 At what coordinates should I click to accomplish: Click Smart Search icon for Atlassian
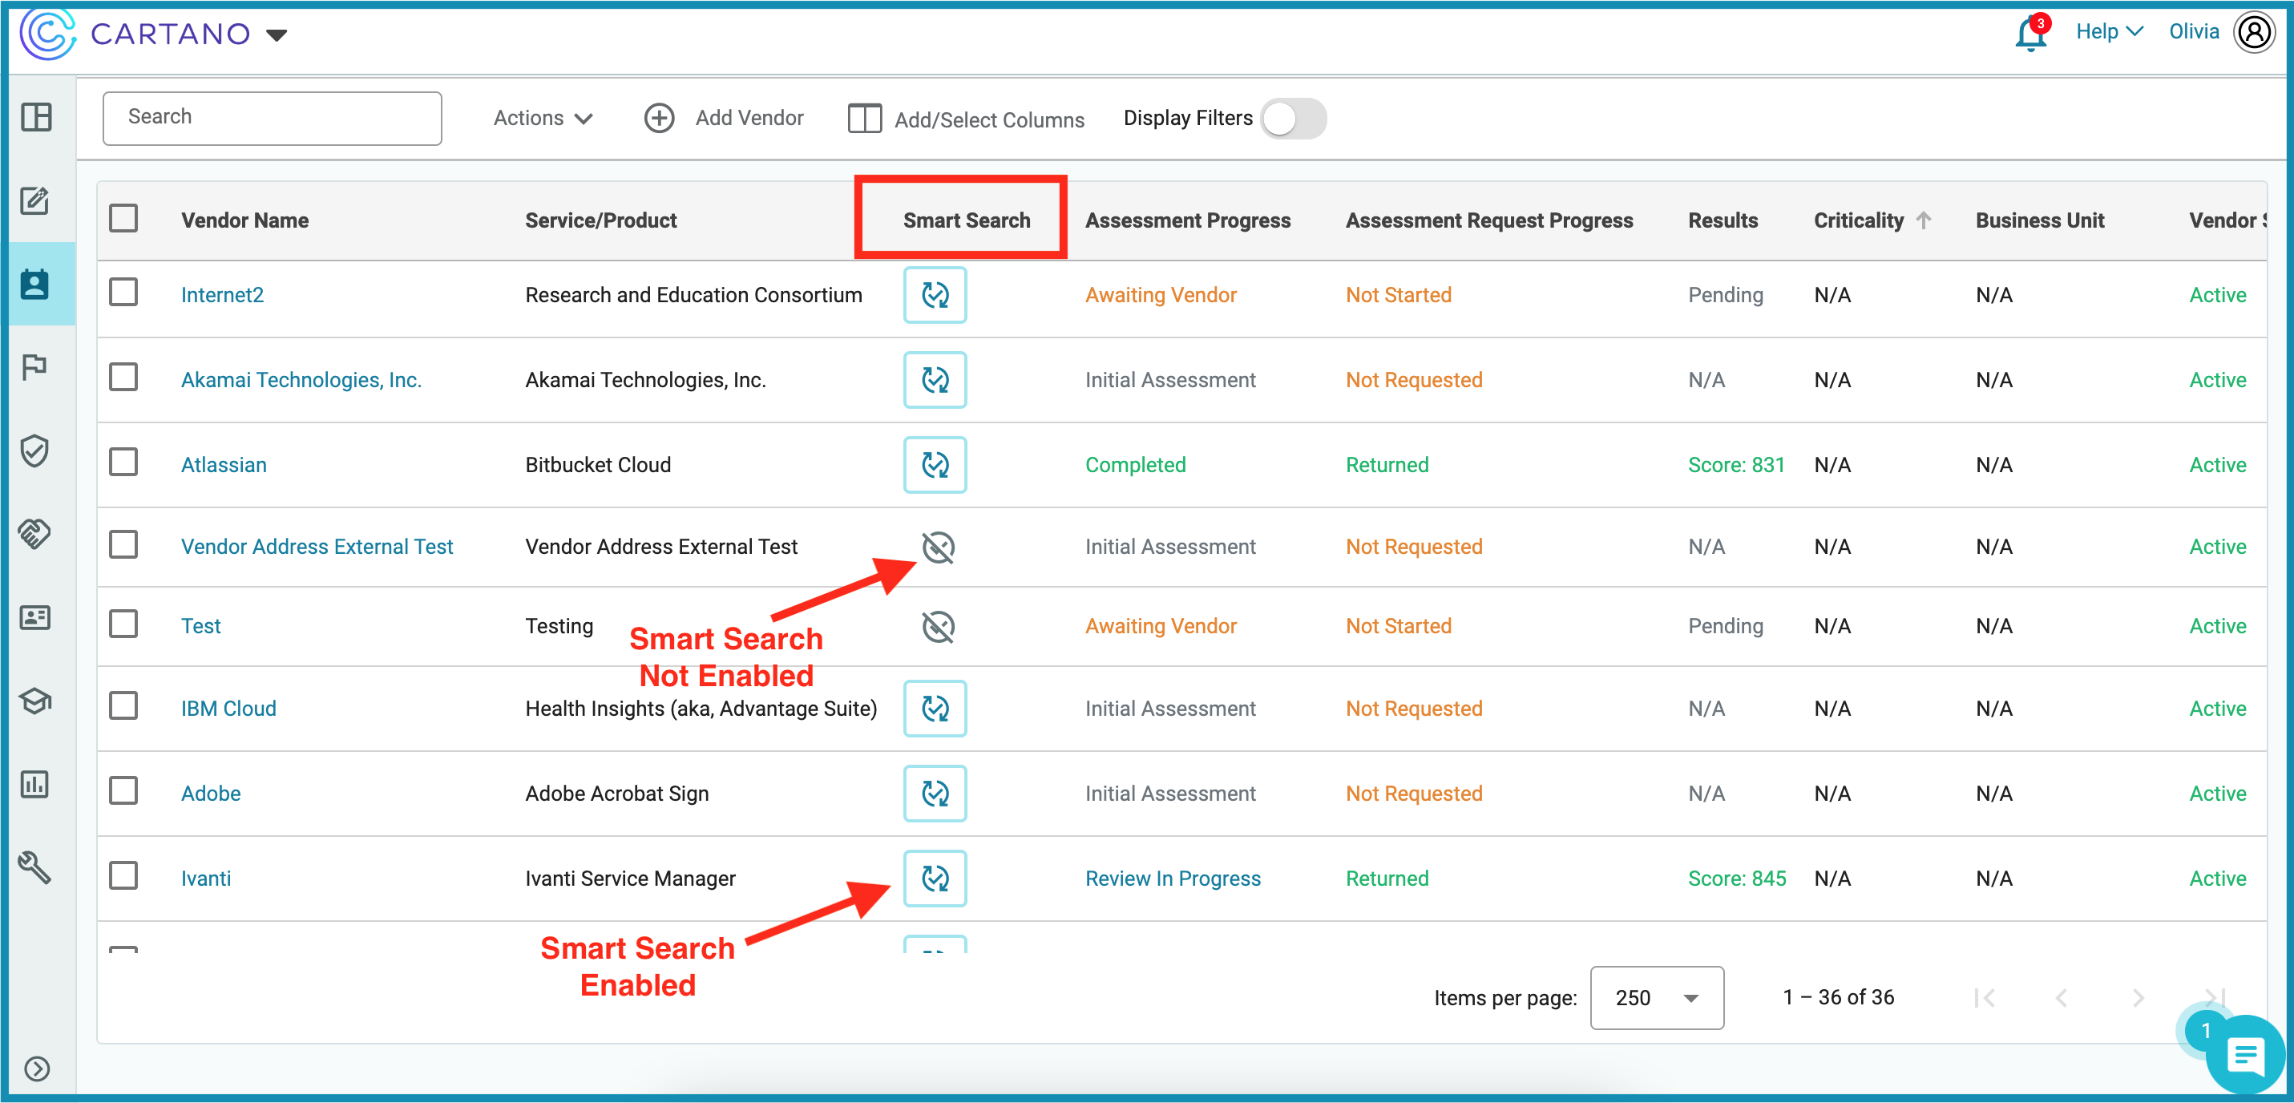pos(935,465)
